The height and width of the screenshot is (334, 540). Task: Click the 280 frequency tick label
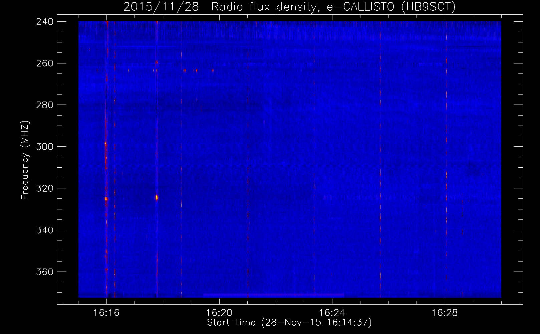45,105
